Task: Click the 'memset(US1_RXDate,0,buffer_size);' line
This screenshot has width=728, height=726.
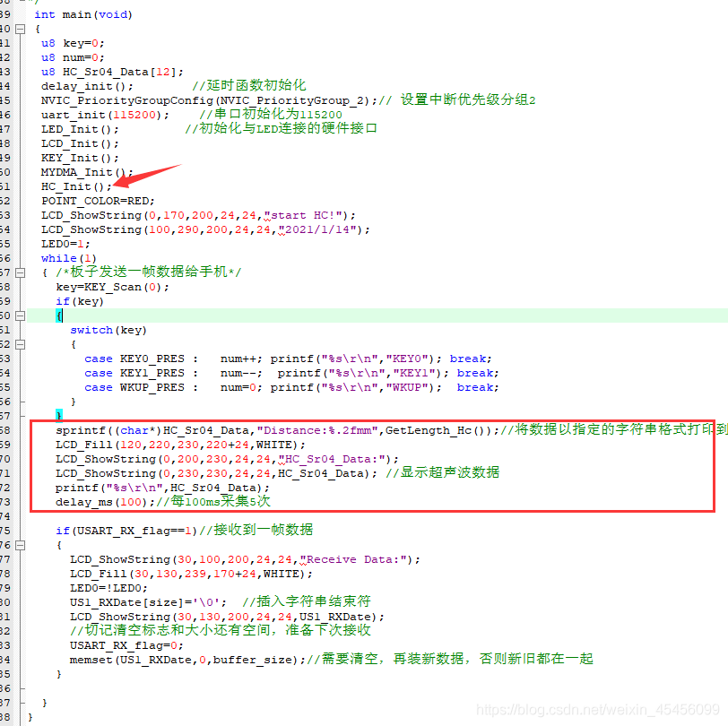Action: [x=188, y=660]
